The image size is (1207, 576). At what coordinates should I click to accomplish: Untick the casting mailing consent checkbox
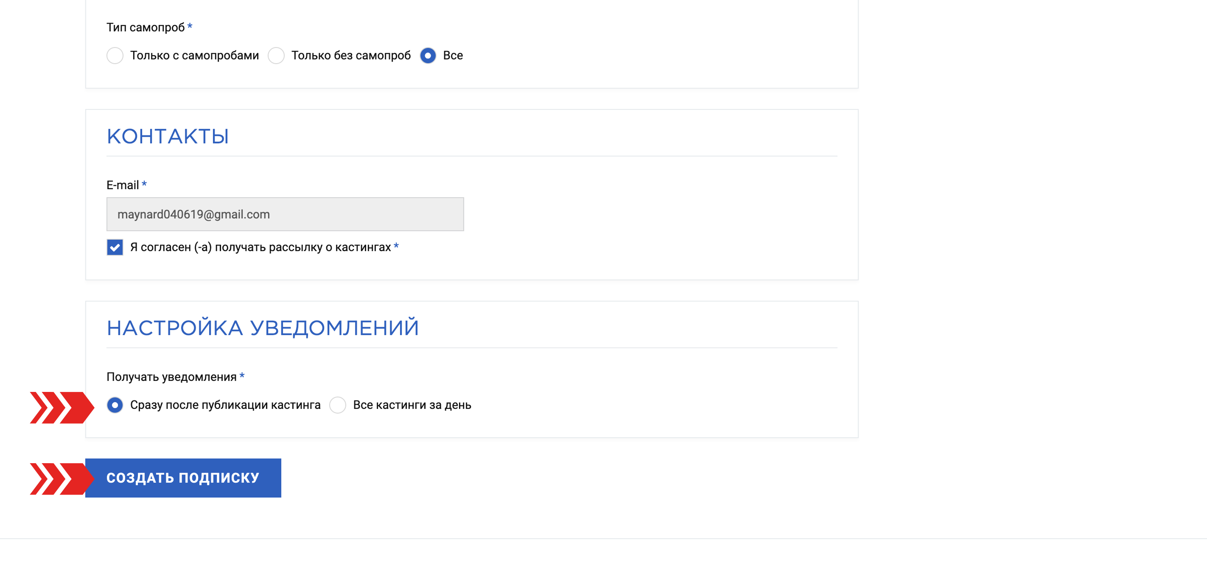[115, 247]
